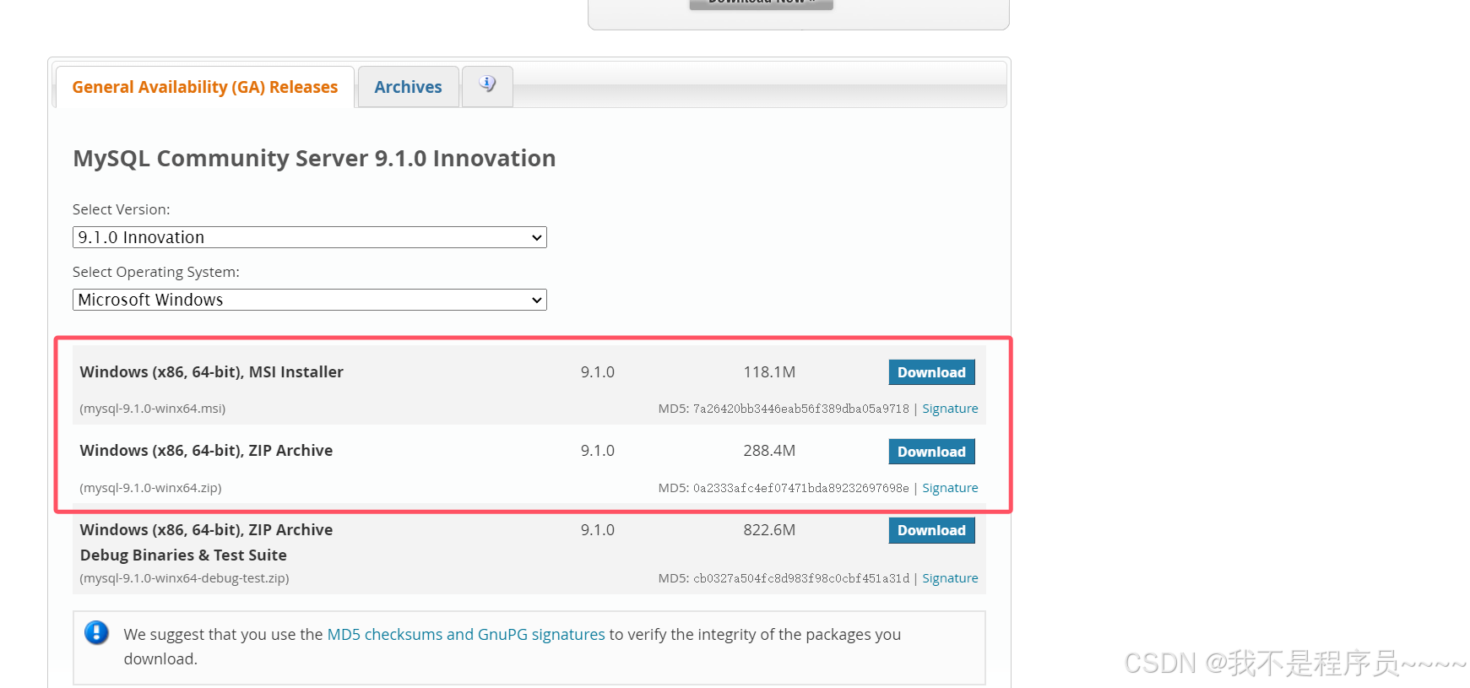Click the 288.4M file size

[x=769, y=451]
